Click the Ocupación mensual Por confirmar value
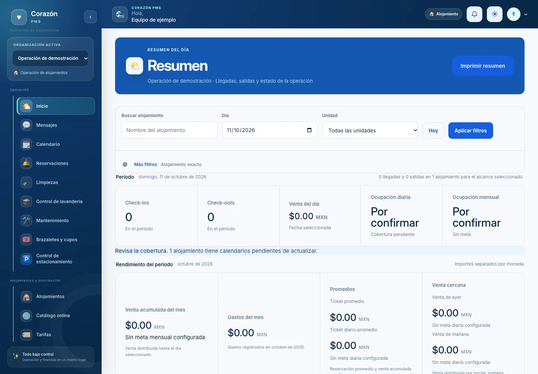 tap(476, 217)
